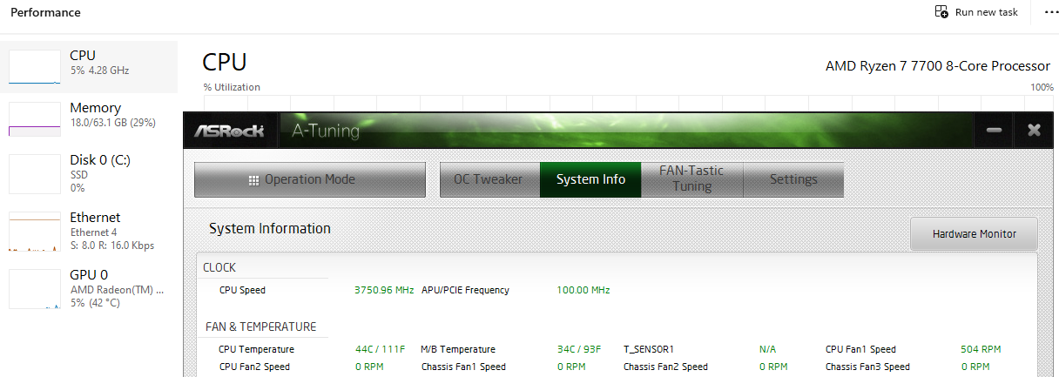
Task: Click the M/B Temperature reading 34C / 93F
Action: click(579, 349)
